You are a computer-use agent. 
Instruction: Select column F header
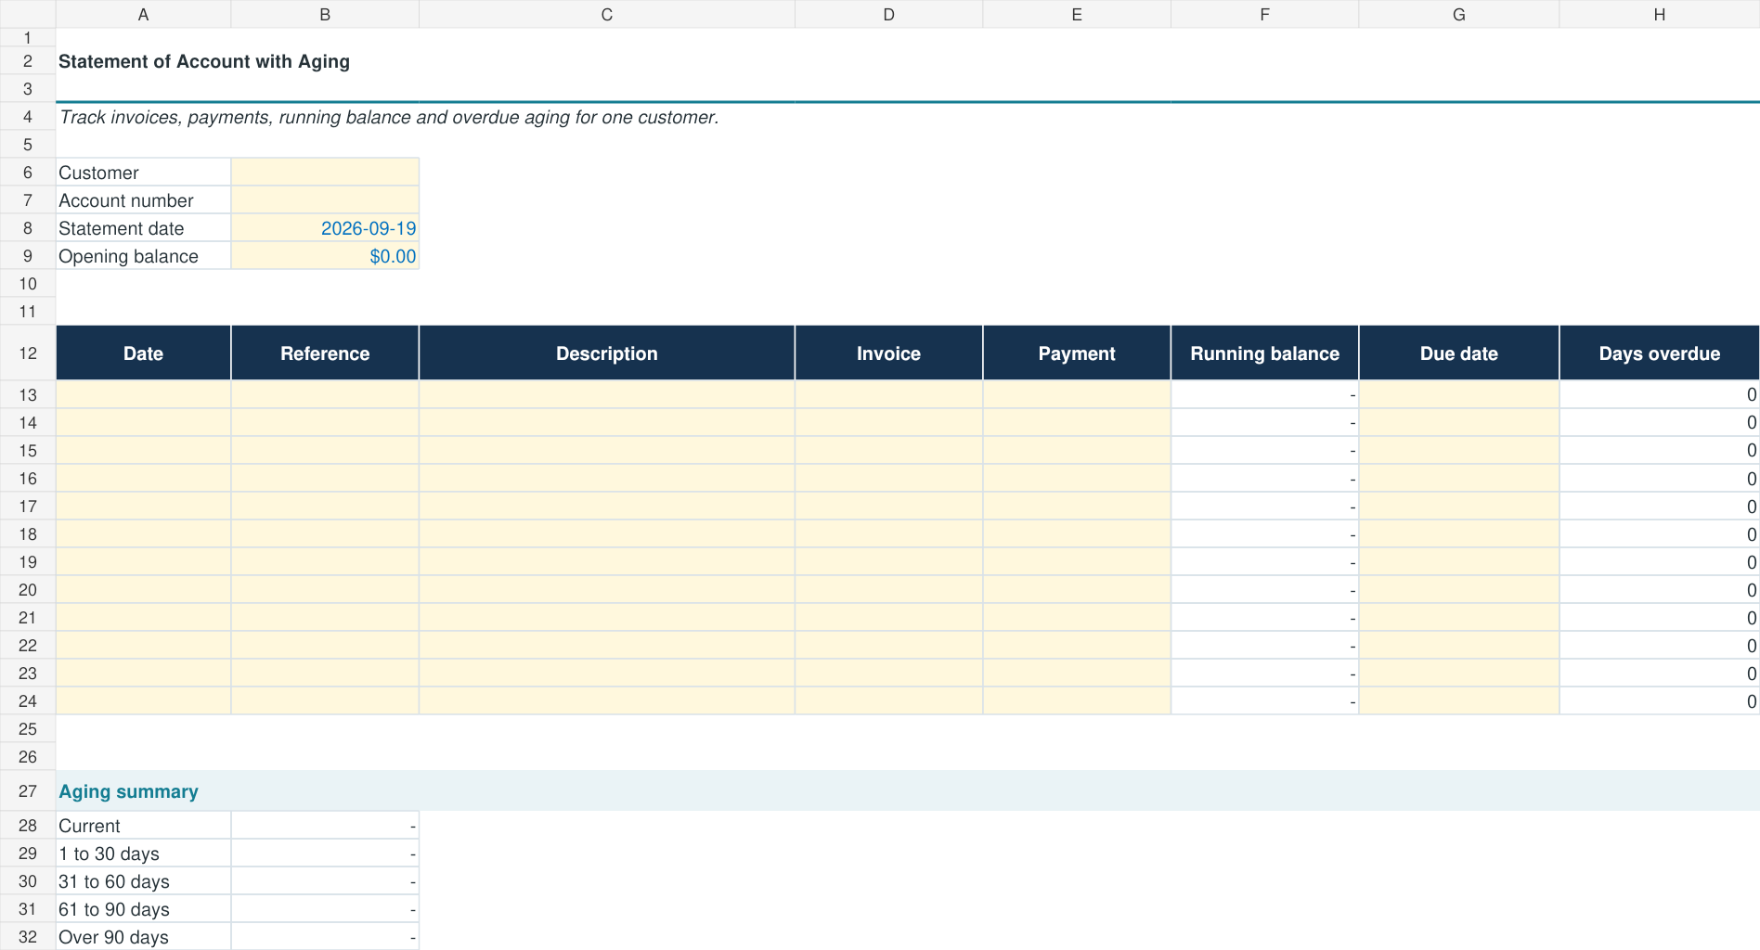1264,14
